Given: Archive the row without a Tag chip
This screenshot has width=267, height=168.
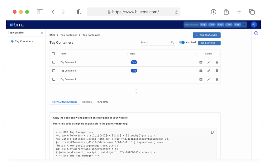Looking at the screenshot, I should pyautogui.click(x=201, y=79).
